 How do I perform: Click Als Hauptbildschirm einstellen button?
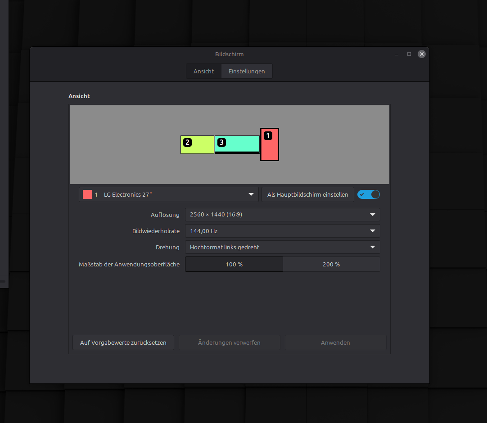click(x=307, y=194)
